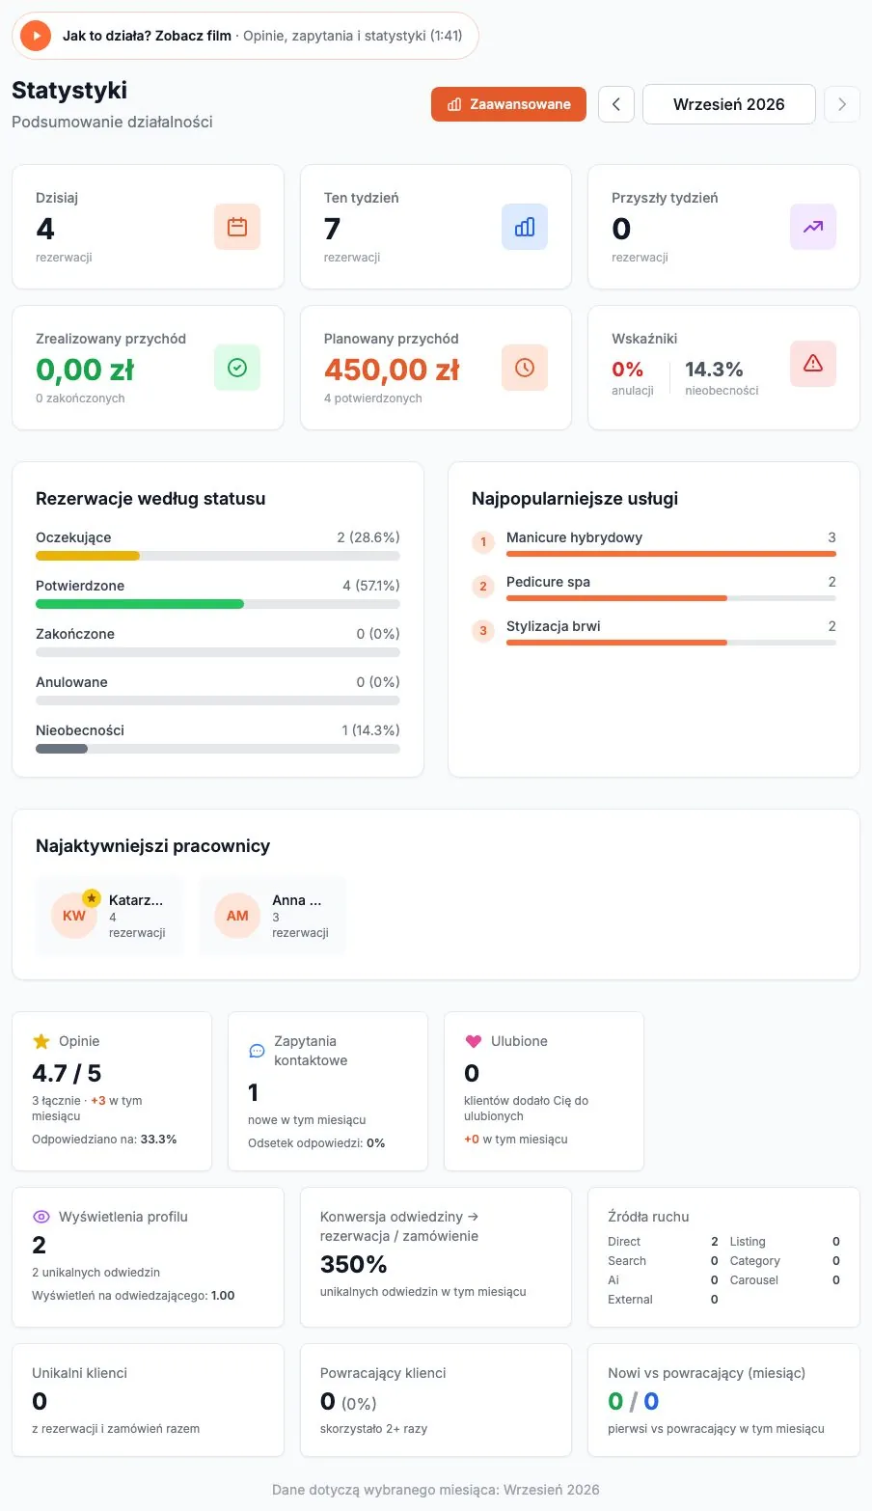Click the heart icon next to Ulubione
The image size is (872, 1511).
pyautogui.click(x=474, y=1041)
